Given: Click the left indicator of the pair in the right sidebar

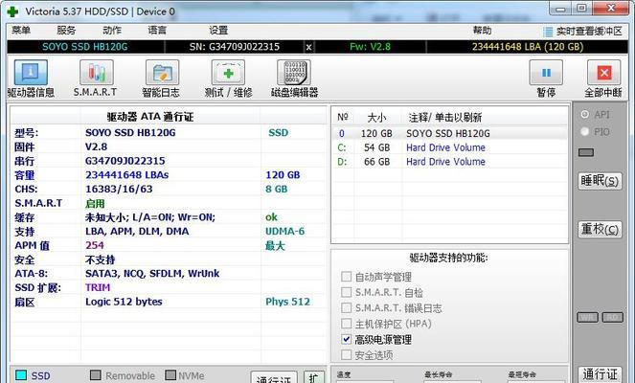Looking at the screenshot, I should (x=588, y=318).
